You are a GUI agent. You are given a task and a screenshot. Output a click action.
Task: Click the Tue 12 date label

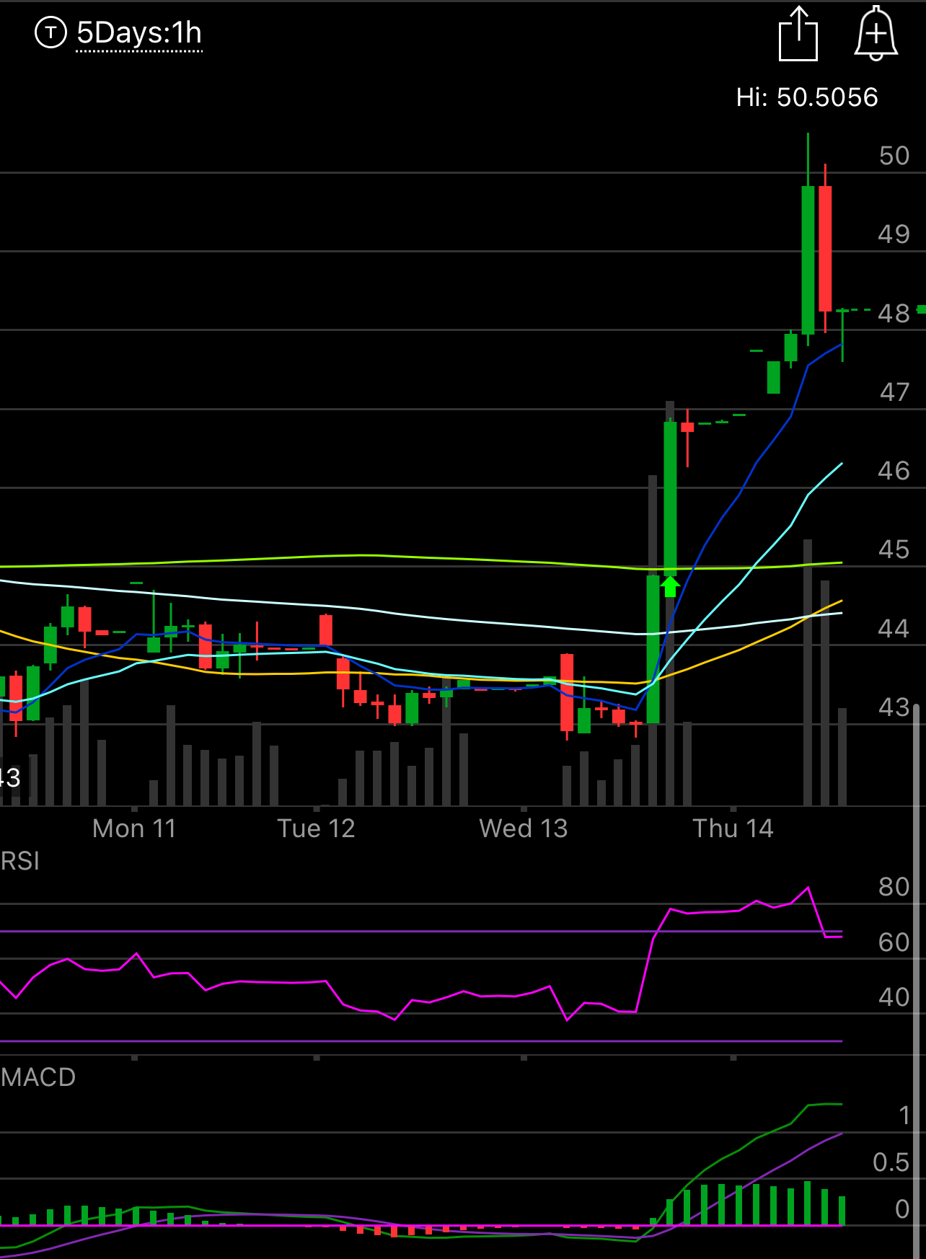pos(317,829)
